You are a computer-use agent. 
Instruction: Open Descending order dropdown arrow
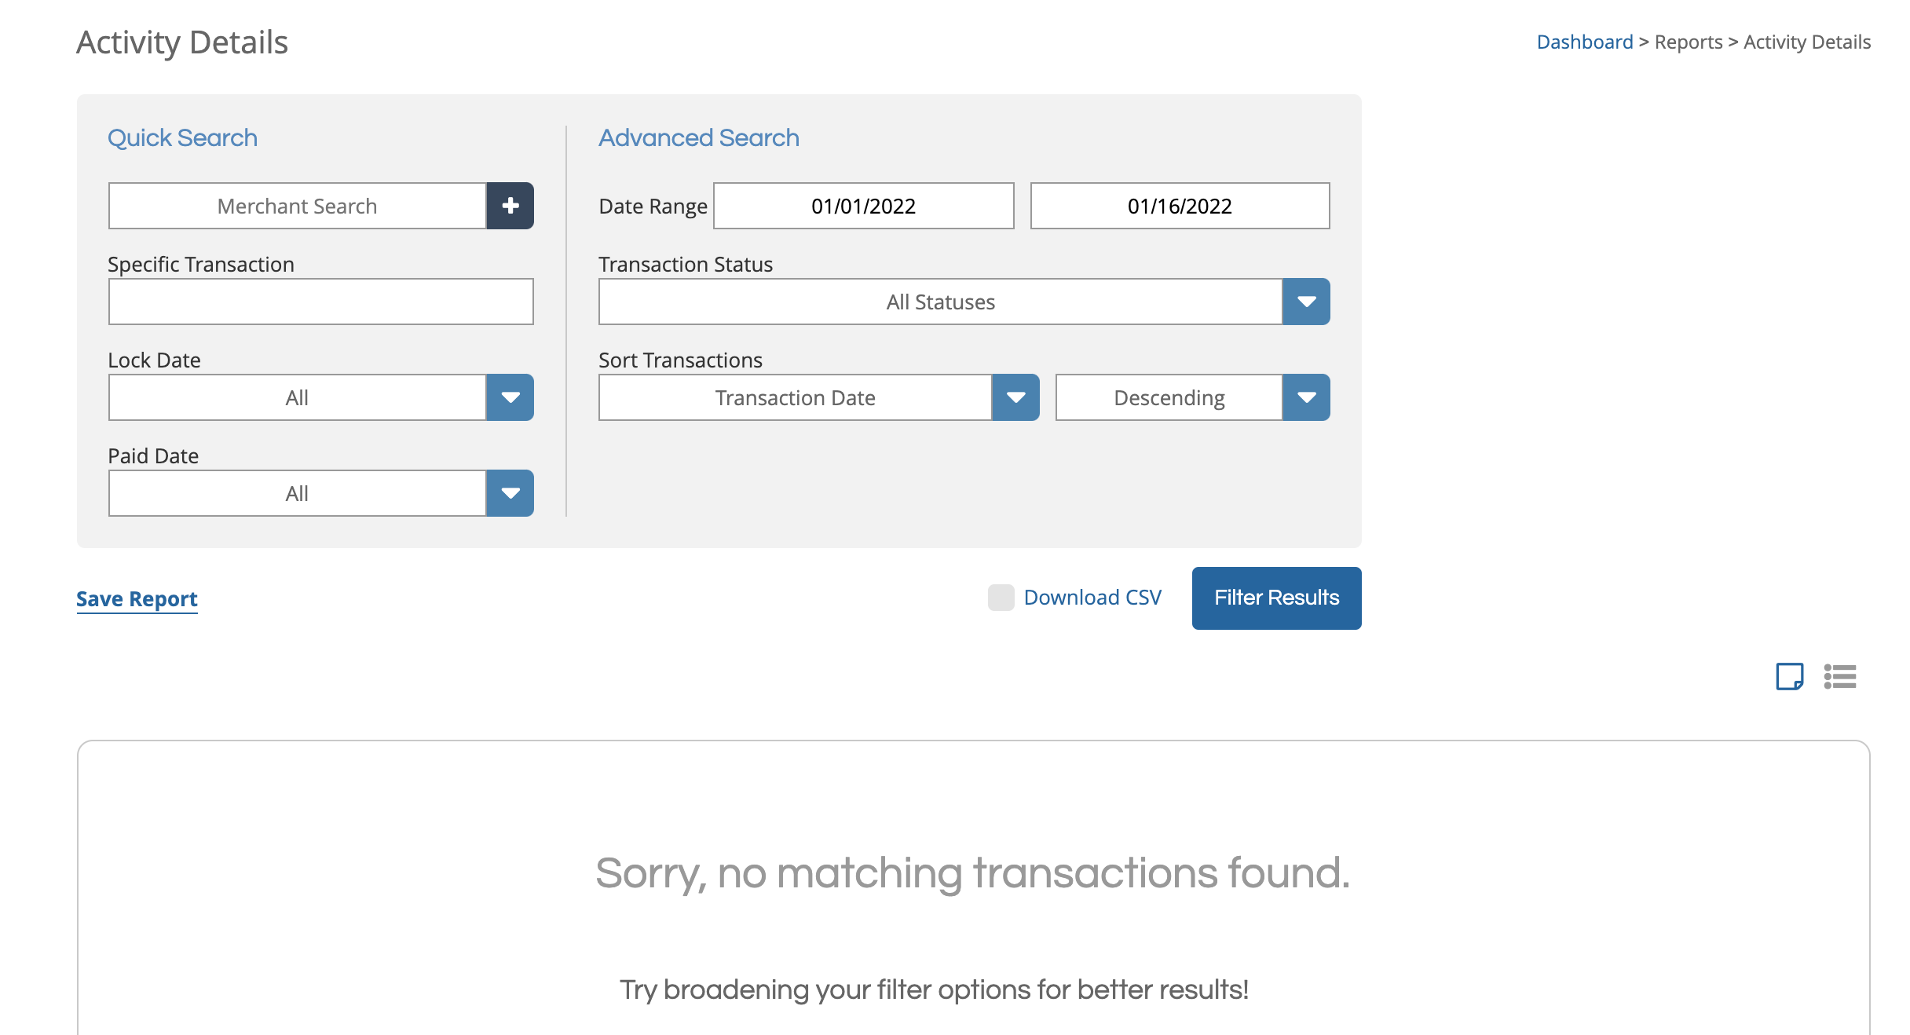tap(1306, 397)
